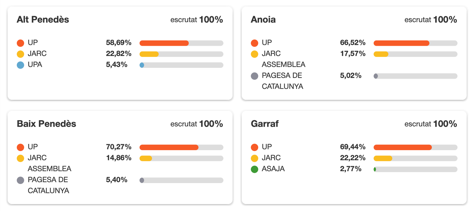Viewport: 471px width, 211px height.
Task: Click the gray Assemblea Pagesa dot in Anoia
Action: [x=254, y=76]
